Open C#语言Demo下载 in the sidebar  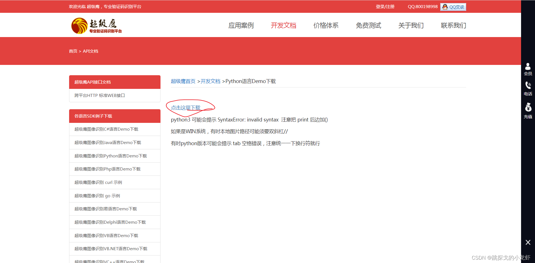pyautogui.click(x=115, y=129)
